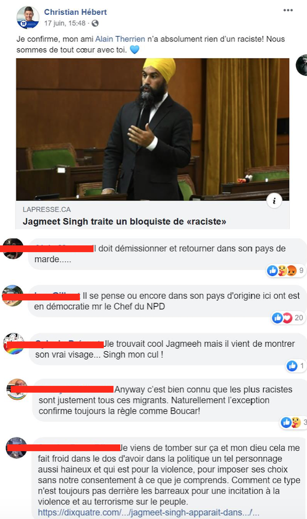Click the second commenter's avatar
The width and height of the screenshot is (307, 519).
tap(13, 296)
